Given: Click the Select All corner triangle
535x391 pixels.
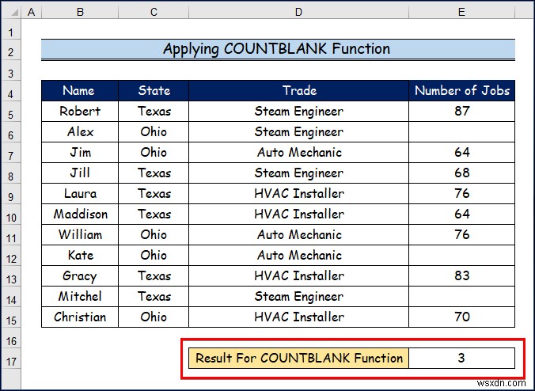Looking at the screenshot, I should point(10,12).
